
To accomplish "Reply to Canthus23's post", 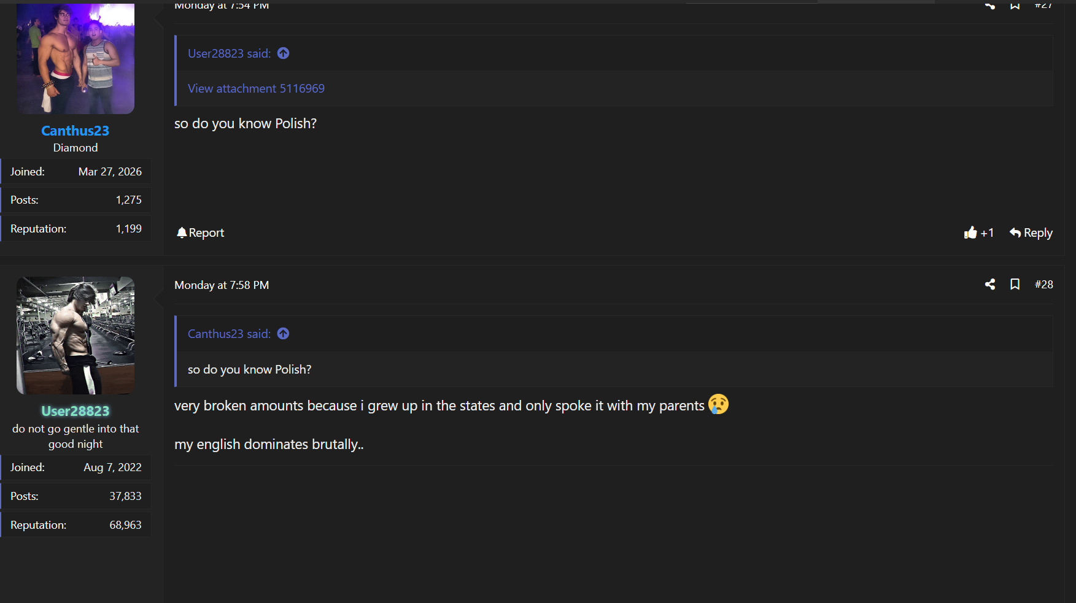I will click(1031, 232).
